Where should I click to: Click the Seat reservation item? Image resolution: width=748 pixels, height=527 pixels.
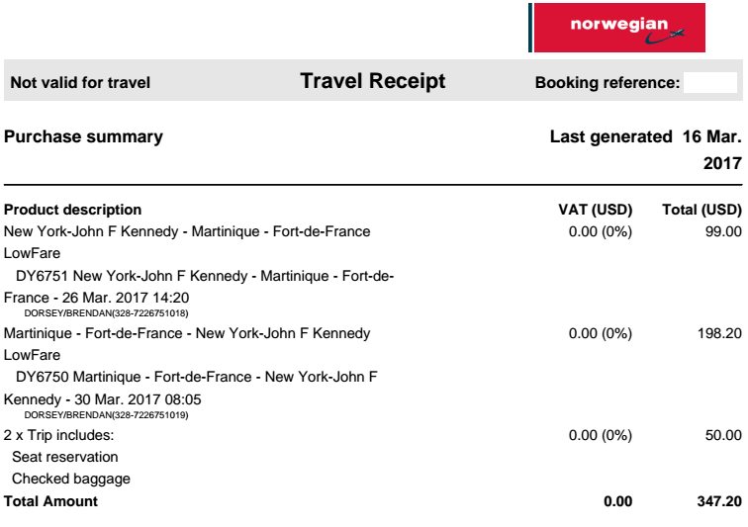pos(65,457)
